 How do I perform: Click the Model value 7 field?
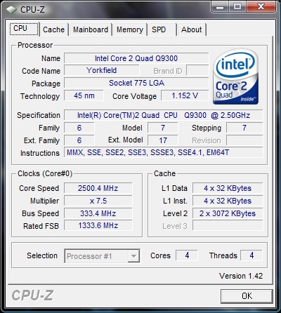click(x=163, y=128)
